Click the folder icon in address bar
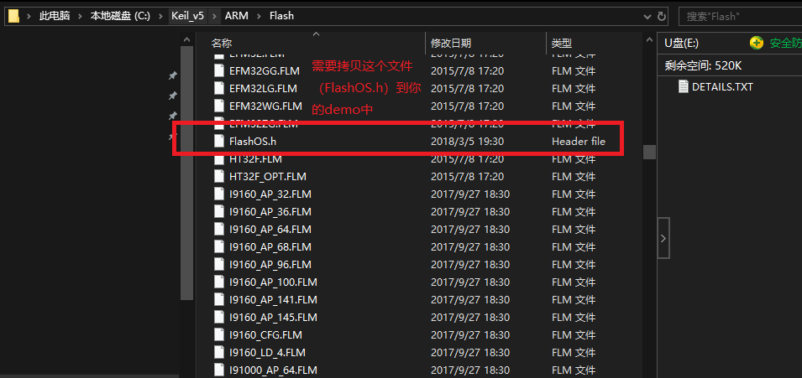802x378 pixels. point(14,15)
